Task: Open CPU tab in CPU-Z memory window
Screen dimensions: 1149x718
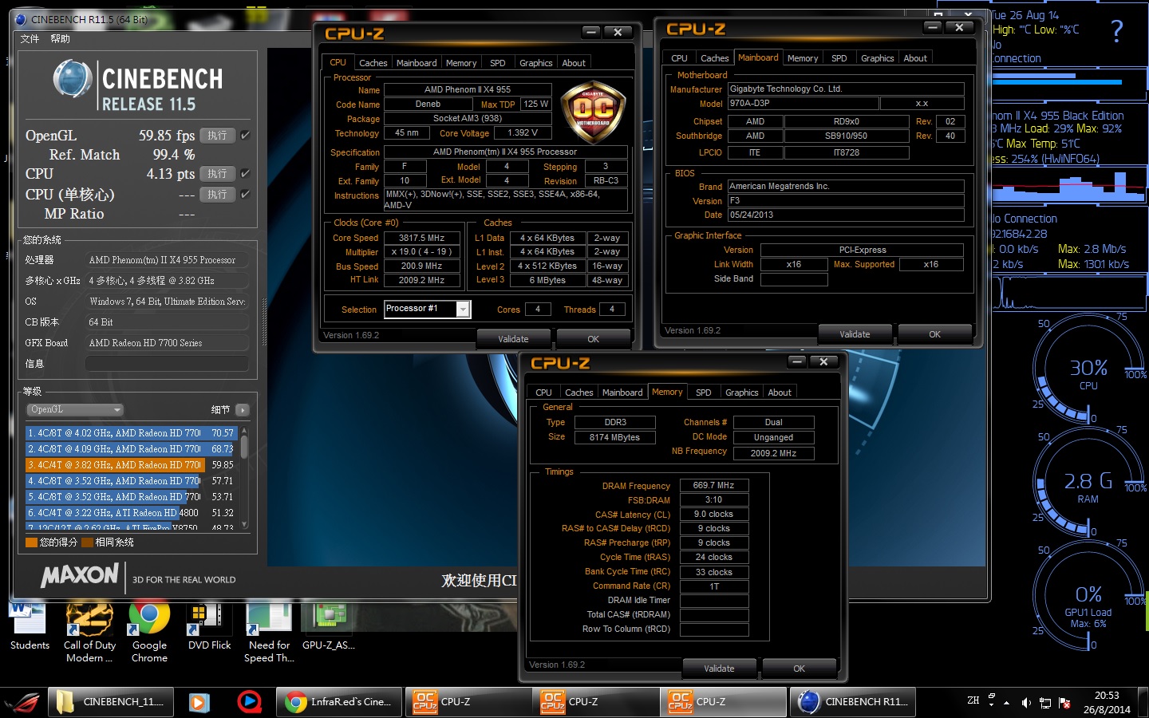Action: click(543, 393)
